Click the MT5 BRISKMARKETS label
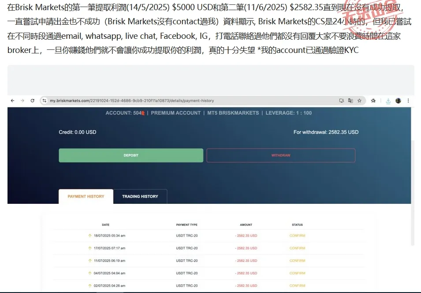 click(233, 113)
